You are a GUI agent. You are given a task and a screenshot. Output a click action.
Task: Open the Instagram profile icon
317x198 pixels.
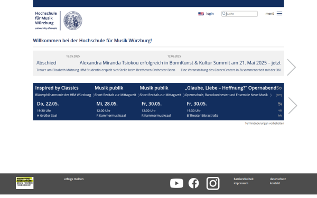pos(213,183)
